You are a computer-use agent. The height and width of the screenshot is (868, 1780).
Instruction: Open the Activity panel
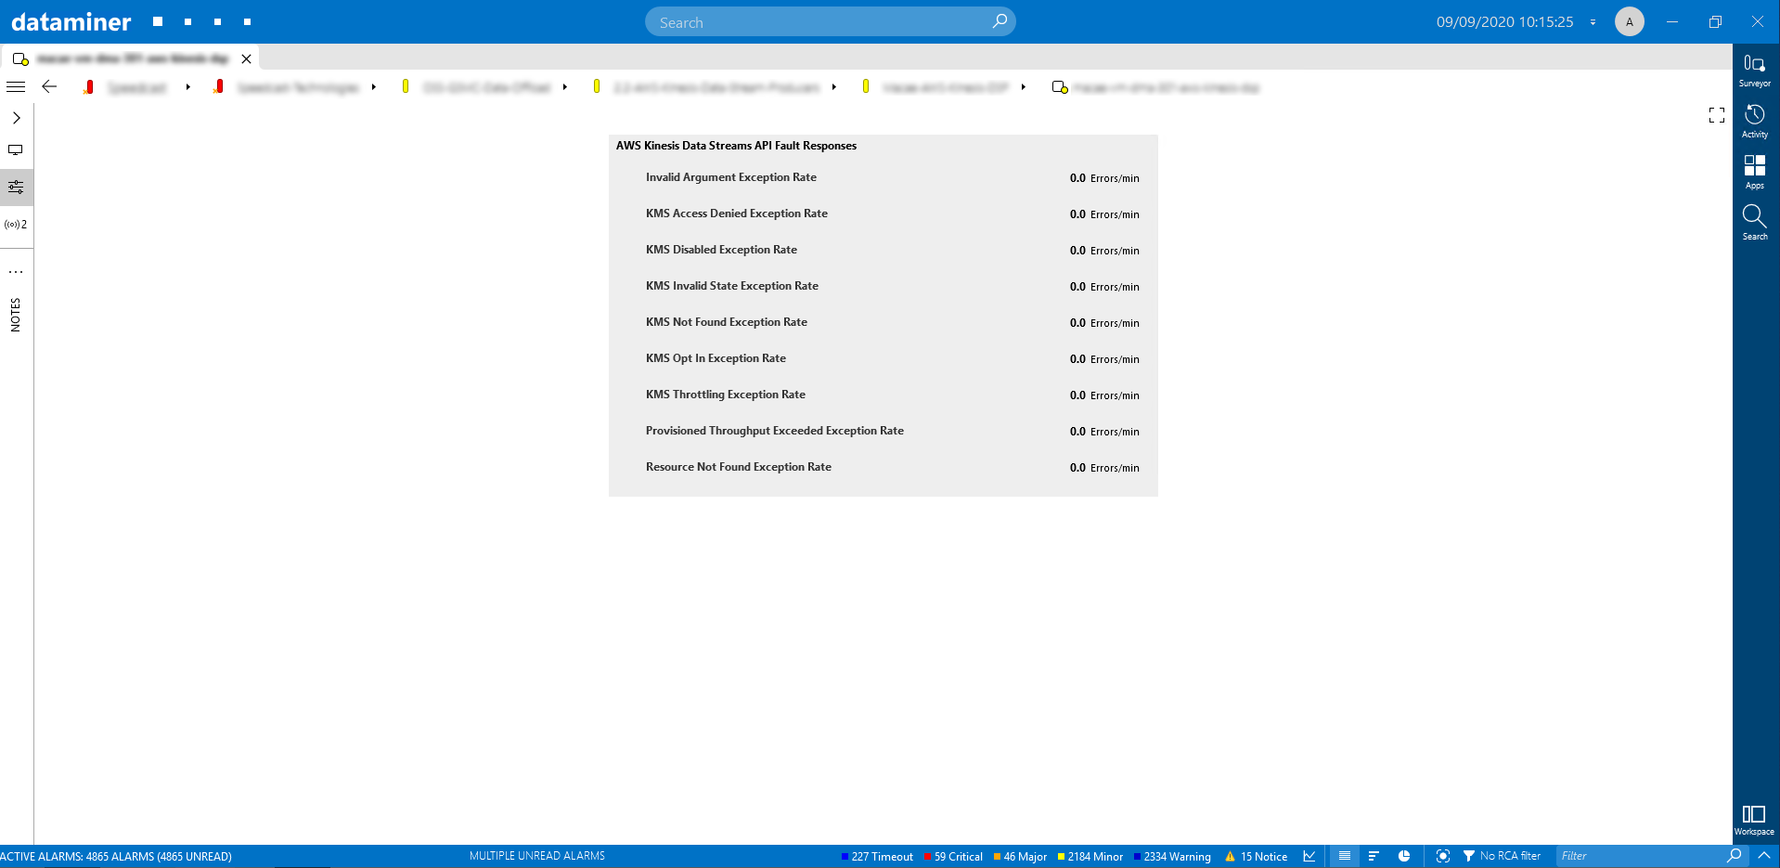[1754, 122]
